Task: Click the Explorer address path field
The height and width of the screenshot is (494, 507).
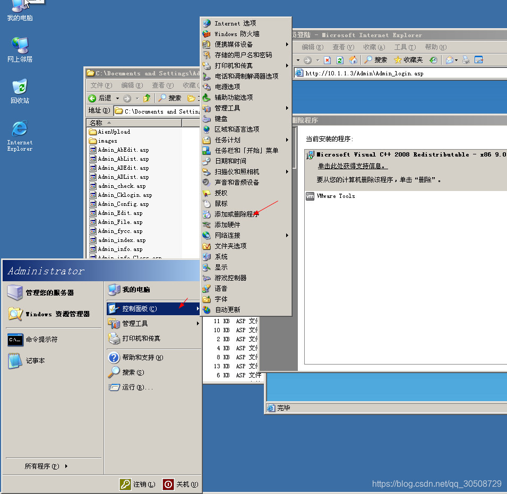Action: coord(157,111)
